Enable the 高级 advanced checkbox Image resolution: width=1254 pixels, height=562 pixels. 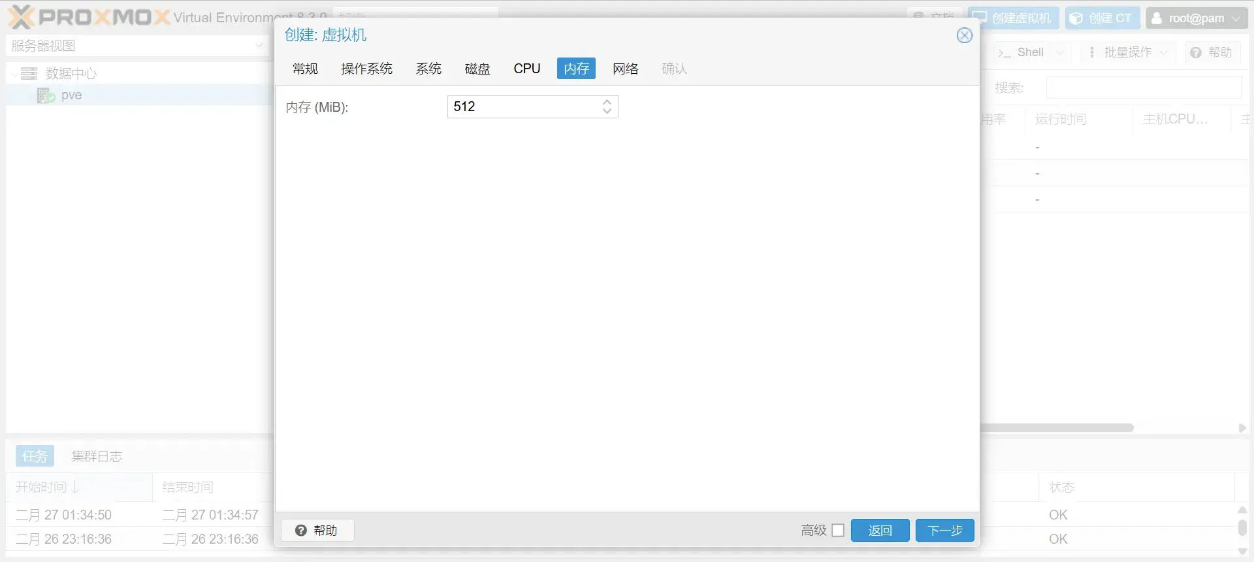(x=838, y=530)
